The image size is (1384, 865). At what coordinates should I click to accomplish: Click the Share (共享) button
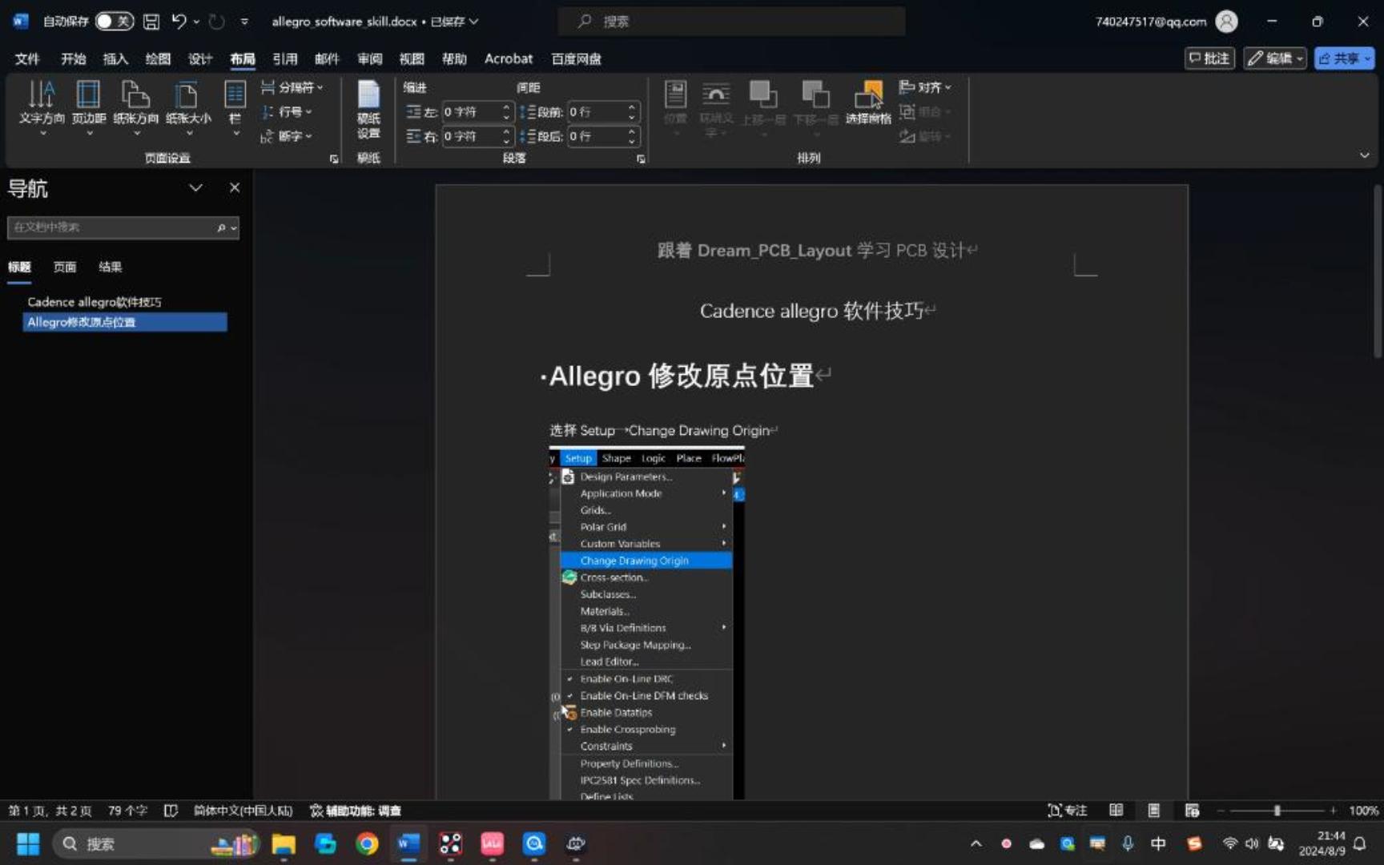pos(1344,58)
